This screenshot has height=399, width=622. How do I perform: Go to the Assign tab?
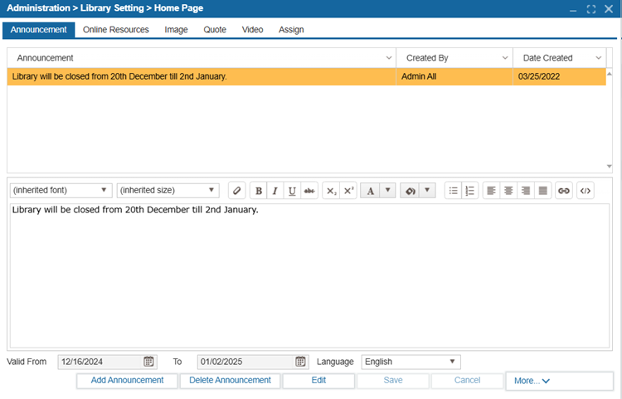click(291, 30)
